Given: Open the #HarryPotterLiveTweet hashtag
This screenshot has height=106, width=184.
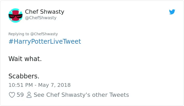Looking at the screenshot, I should point(45,42).
